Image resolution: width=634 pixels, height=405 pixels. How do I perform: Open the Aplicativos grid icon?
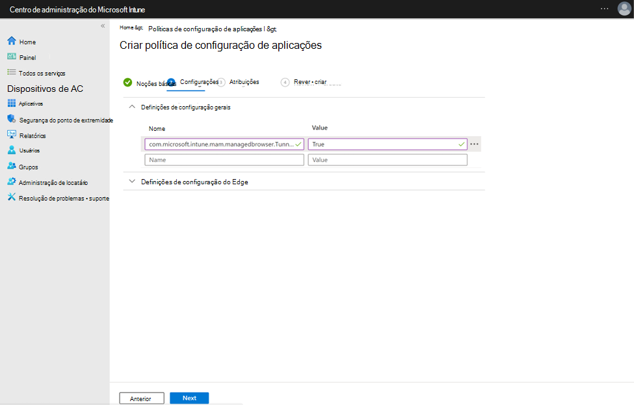coord(12,103)
